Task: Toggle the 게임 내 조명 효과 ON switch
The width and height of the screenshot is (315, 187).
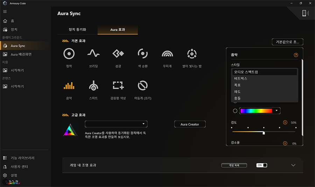Action: coord(261,165)
